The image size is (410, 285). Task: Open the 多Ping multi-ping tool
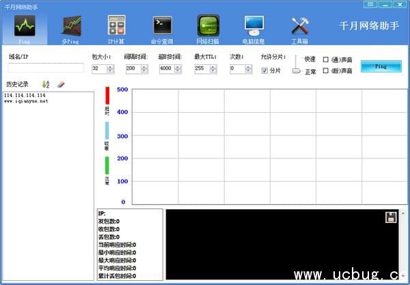(70, 26)
